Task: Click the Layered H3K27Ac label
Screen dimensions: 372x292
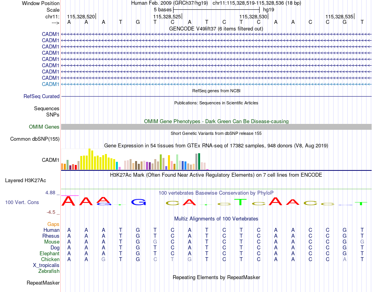Action: click(25, 181)
